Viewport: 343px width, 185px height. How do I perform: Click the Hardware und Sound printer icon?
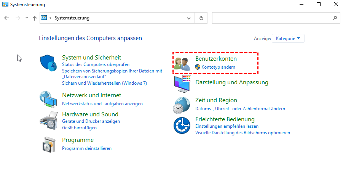point(48,121)
